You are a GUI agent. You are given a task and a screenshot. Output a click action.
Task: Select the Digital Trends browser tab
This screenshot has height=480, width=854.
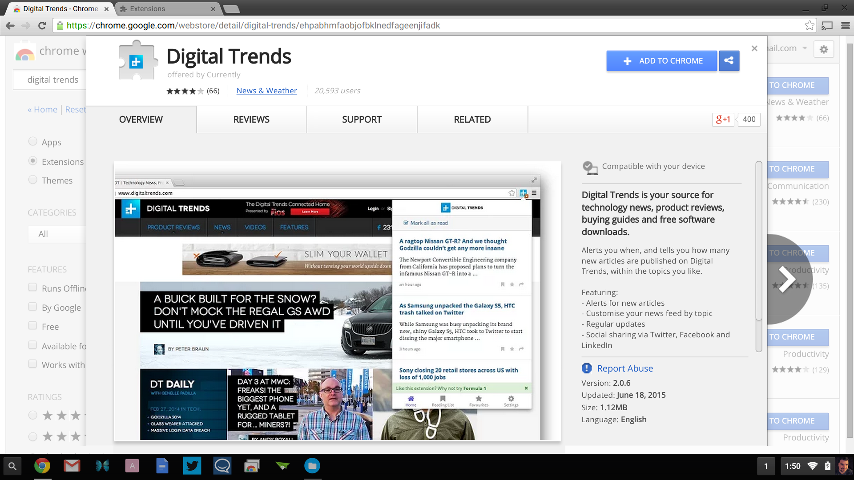(x=60, y=9)
